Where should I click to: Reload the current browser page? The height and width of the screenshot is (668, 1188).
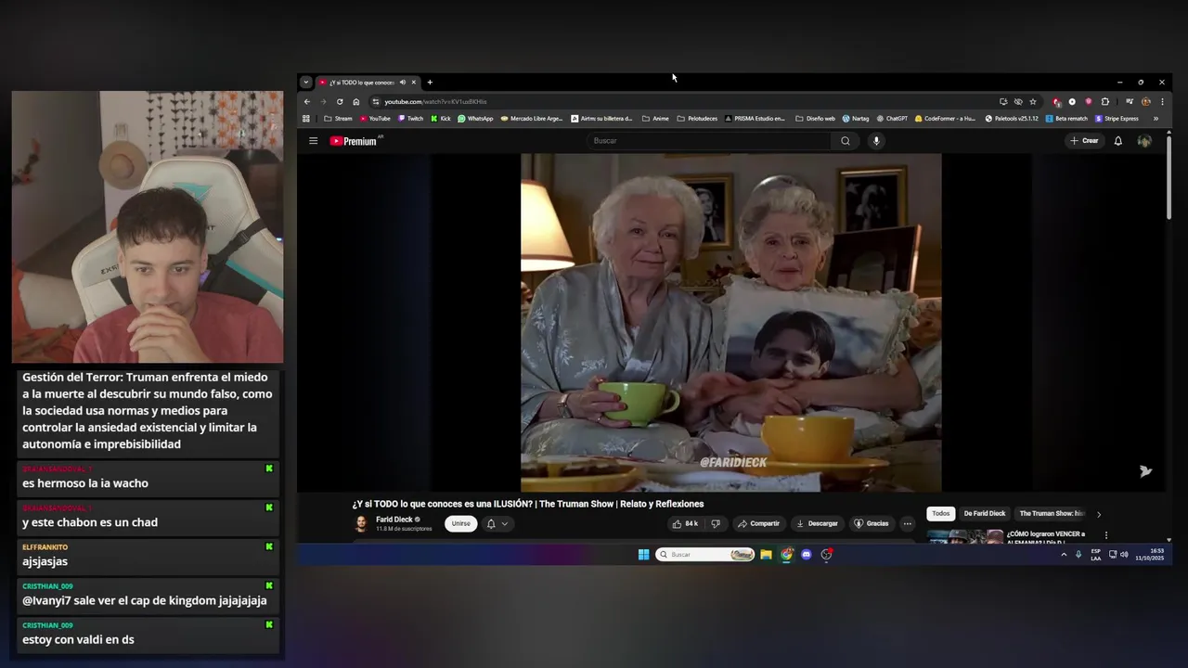click(340, 102)
